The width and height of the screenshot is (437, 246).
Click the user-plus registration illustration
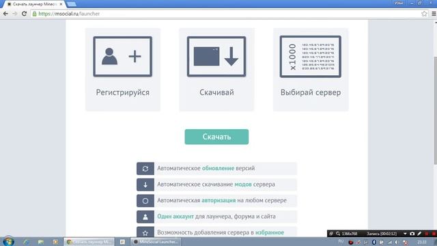[123, 56]
